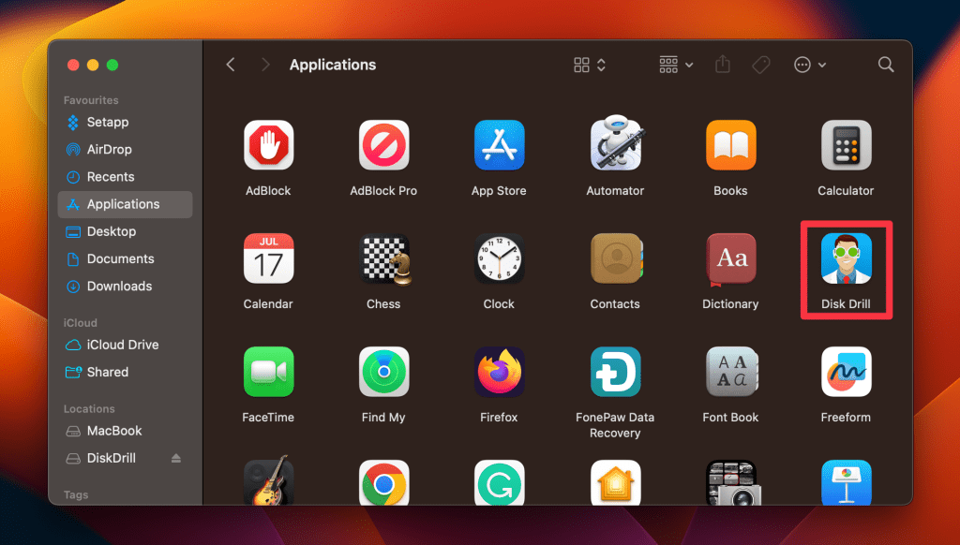The width and height of the screenshot is (960, 545).
Task: Select the Freeform app icon
Action: tap(847, 372)
